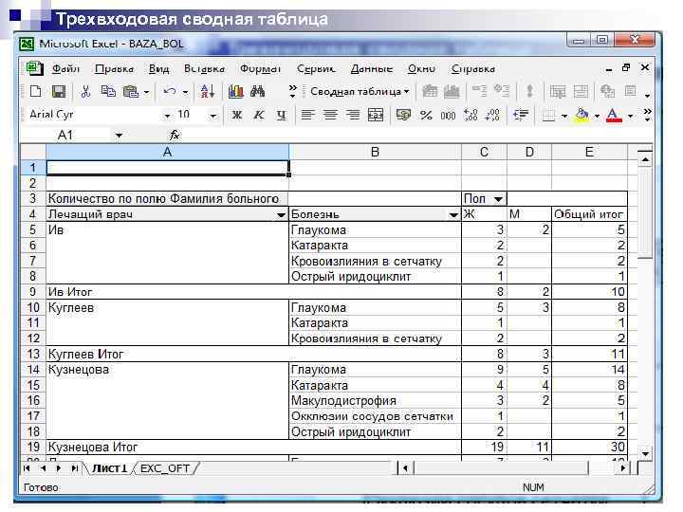Click the Общий итог header cell
The height and width of the screenshot is (512, 683).
(589, 214)
